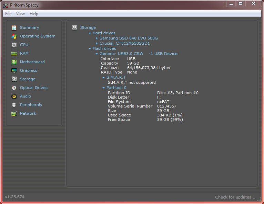Screen dimensions: 264x204
Task: Open the View menu
Action: 20,14
